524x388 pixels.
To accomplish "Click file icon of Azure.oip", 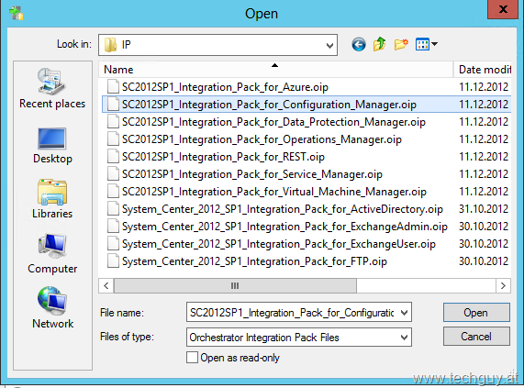I will 113,87.
